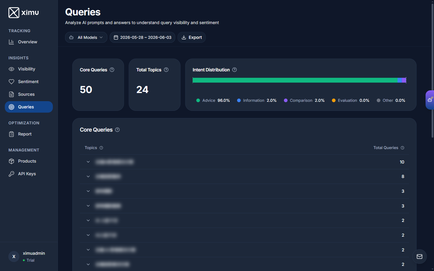Click the Total Topics value 24

(142, 90)
